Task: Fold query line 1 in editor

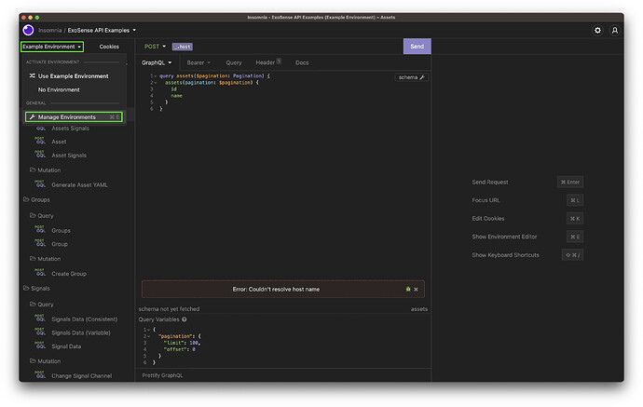Action: click(156, 75)
